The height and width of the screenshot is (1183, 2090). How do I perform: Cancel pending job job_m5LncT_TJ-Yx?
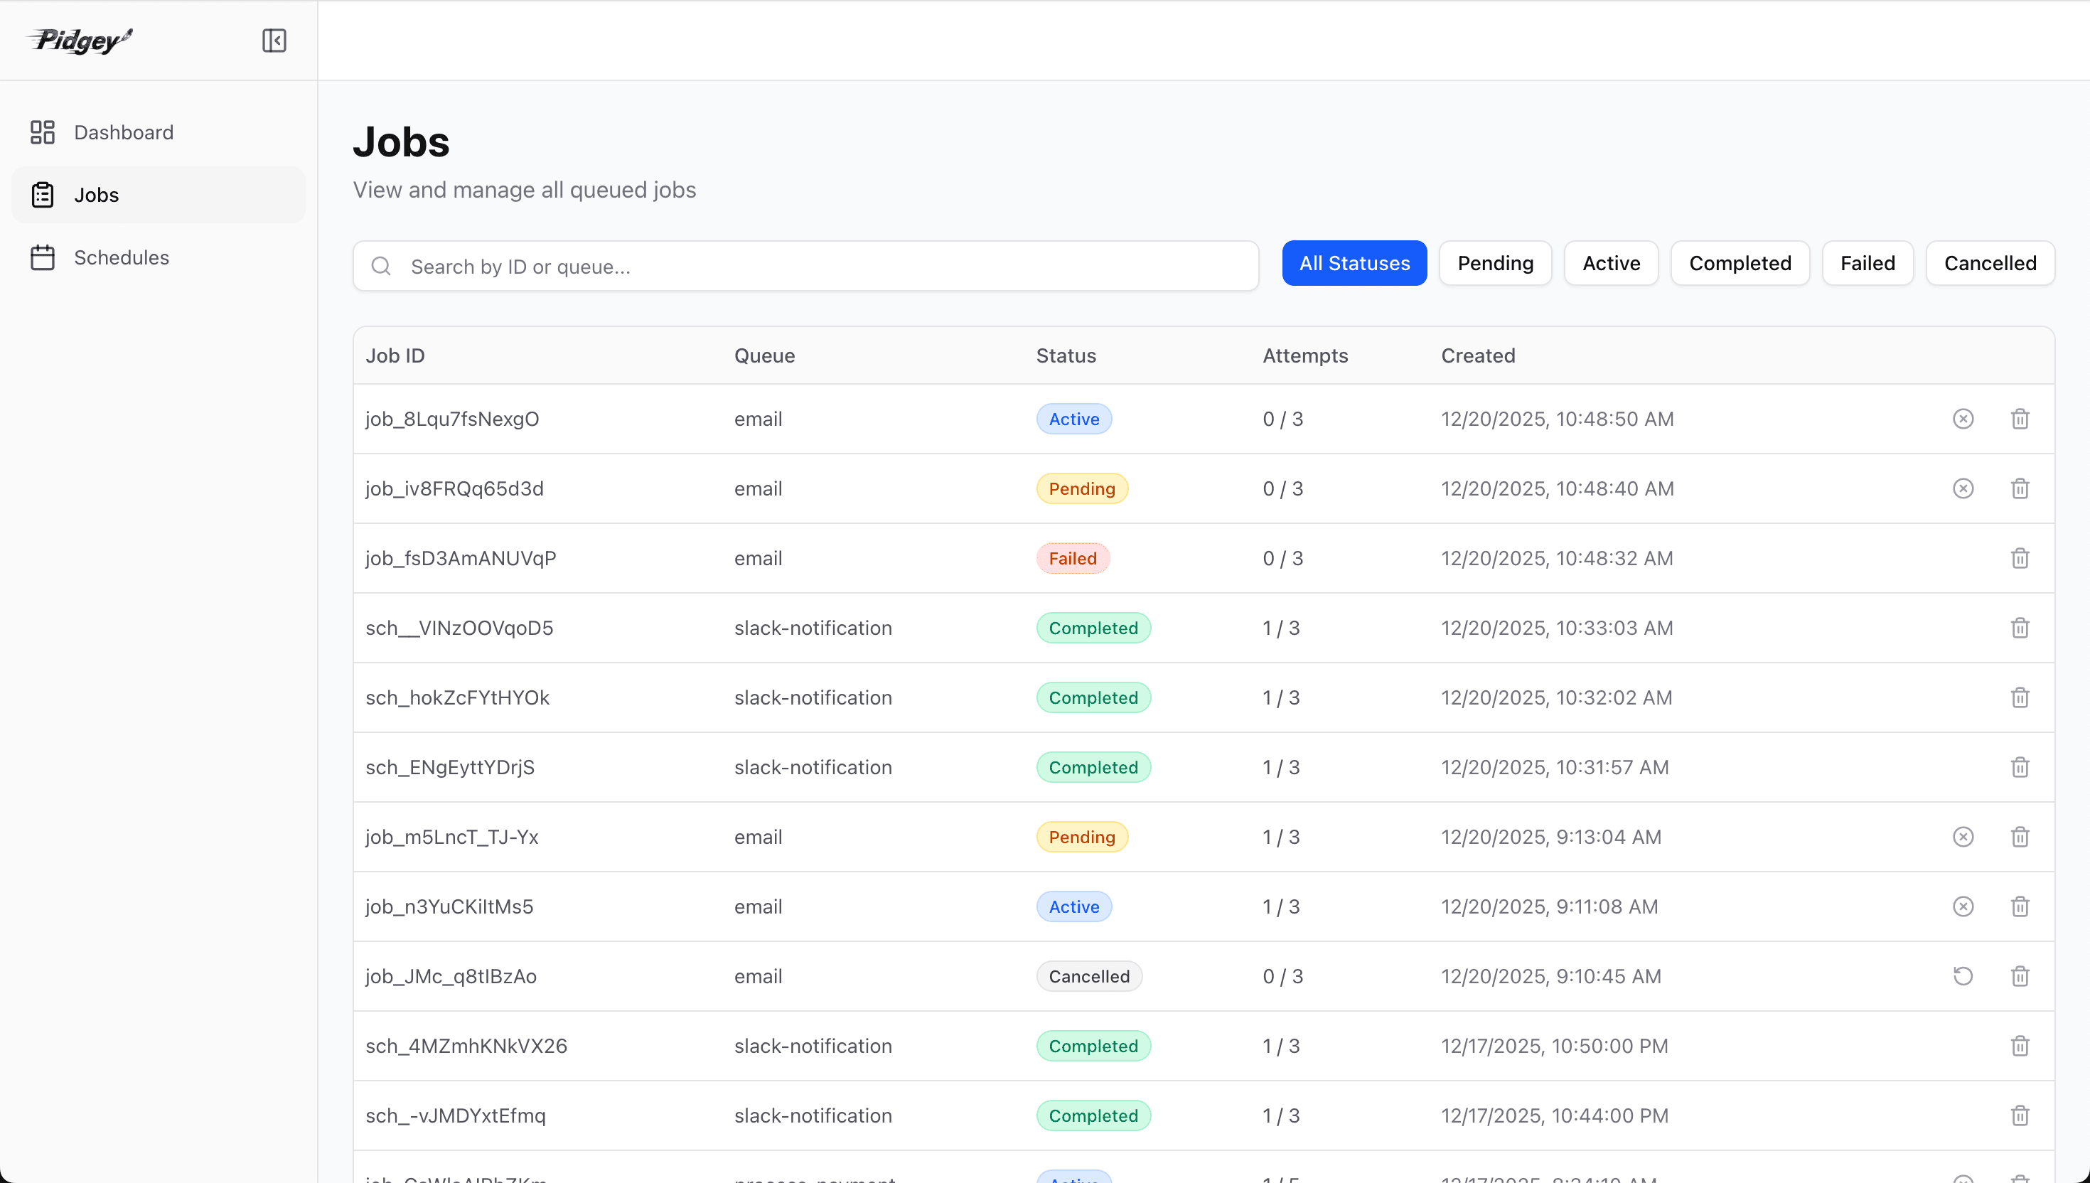1963,837
